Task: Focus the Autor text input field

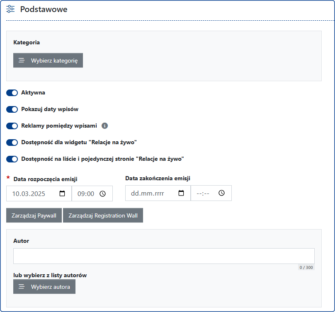Action: 164,256
